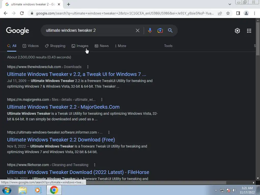Screen dimensions: 260x195
Task: Open the FileHorse result link
Action: [78, 172]
